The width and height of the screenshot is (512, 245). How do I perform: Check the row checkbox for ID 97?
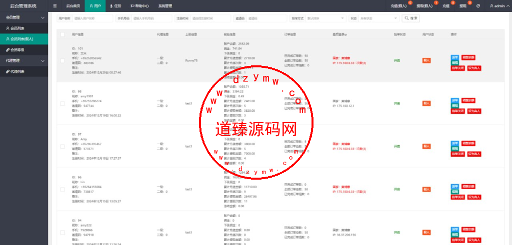(62, 147)
